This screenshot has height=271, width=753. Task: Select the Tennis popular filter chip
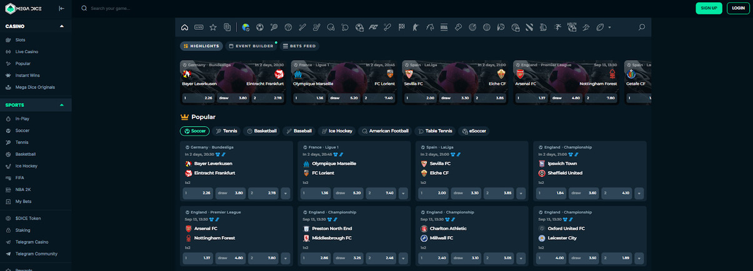tap(226, 131)
